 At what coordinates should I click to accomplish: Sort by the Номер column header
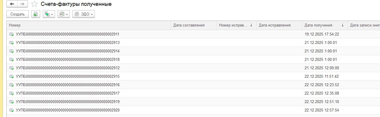(x=87, y=25)
